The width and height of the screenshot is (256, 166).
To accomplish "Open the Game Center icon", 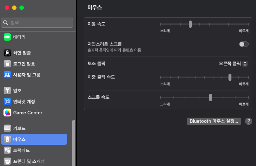I will pos(7,112).
